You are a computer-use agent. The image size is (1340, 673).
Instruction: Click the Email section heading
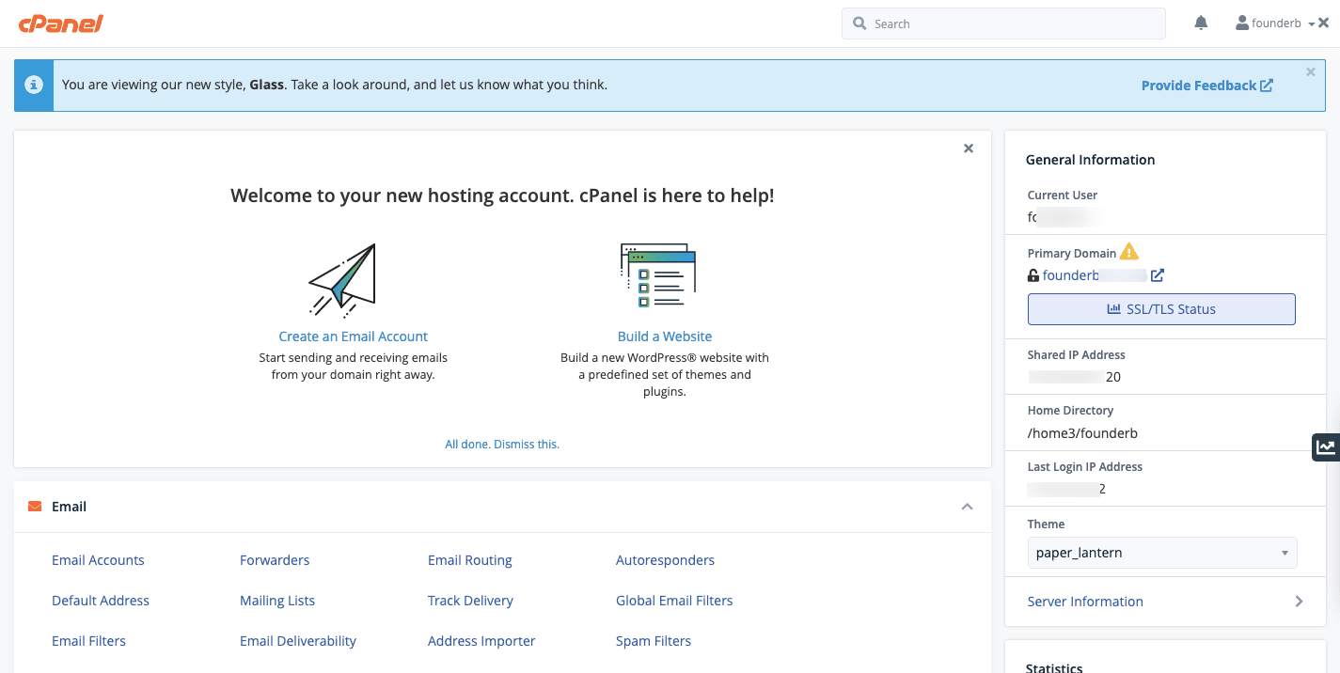coord(69,507)
